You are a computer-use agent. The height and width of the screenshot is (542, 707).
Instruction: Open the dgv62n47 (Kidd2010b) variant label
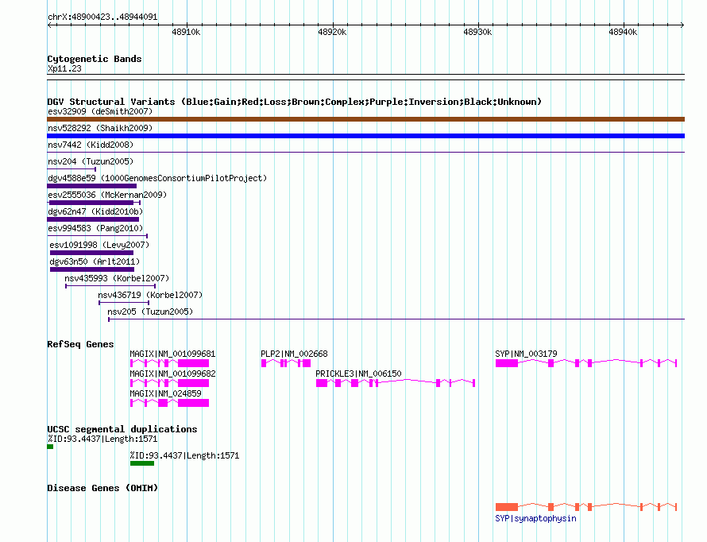coord(95,211)
